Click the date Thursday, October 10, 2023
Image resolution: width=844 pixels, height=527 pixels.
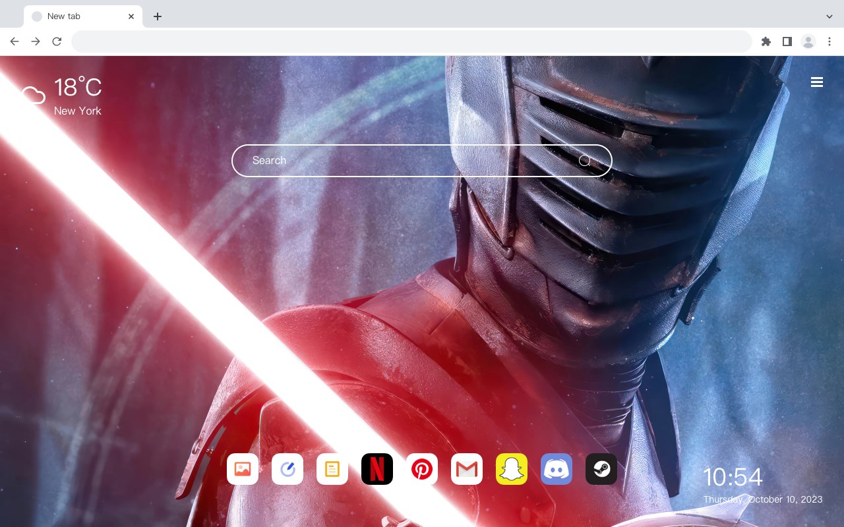point(763,499)
